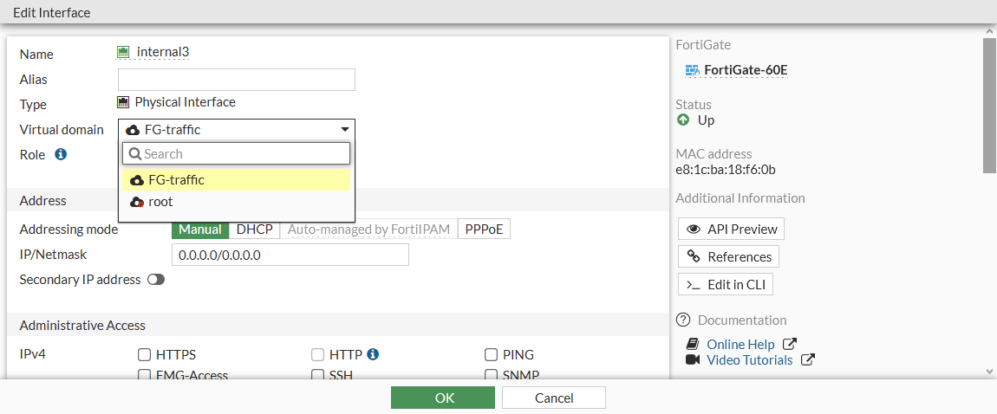Choose FG-traffic in the dropdown list
This screenshot has height=414, width=997.
[x=176, y=179]
